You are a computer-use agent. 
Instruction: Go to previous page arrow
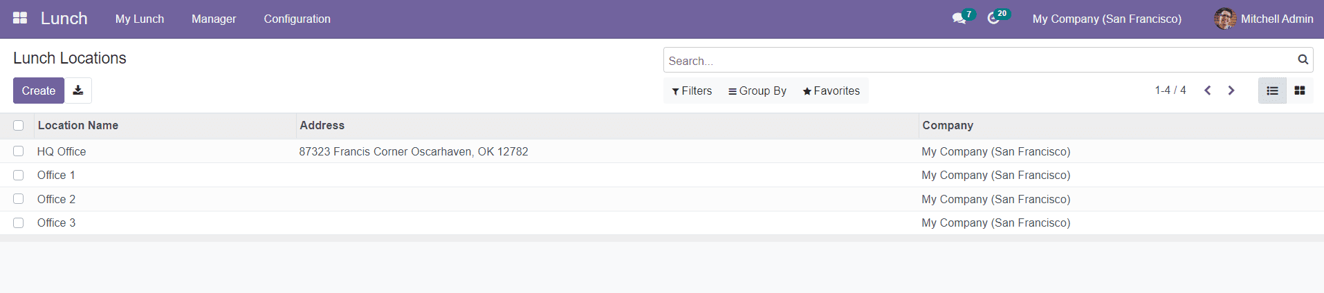coord(1208,91)
